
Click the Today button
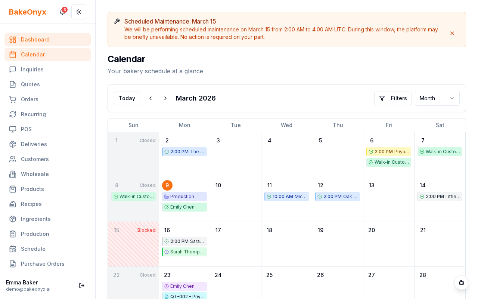coord(127,98)
